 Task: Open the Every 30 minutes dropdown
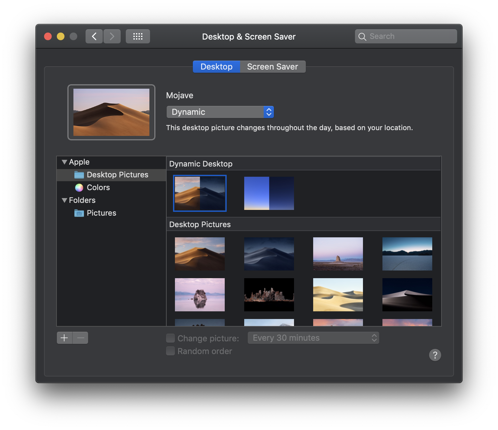(x=313, y=338)
